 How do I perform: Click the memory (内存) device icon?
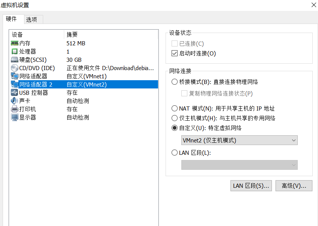[15, 43]
